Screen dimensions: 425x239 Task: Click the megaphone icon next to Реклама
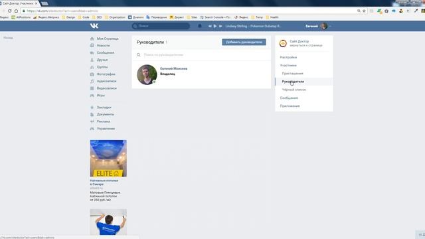92,121
